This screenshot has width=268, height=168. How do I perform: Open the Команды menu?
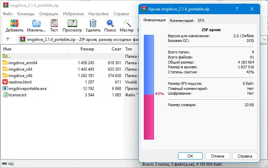(x=26, y=14)
